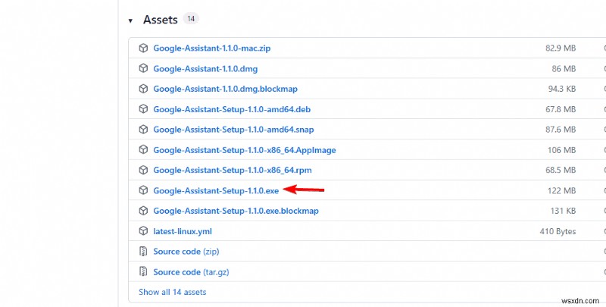The height and width of the screenshot is (307, 606).
Task: Download Google-Assistant-Setup-1.1.0.exe installer
Action: point(216,190)
